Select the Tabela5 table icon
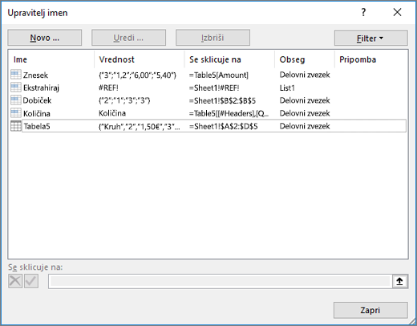Viewport: 417px width, 326px height. [16, 126]
